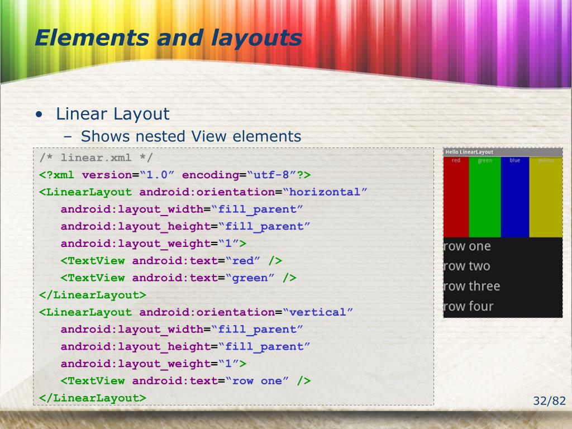Click the slide title 'Elements and layouts'
This screenshot has height=429, width=572.
coord(168,39)
